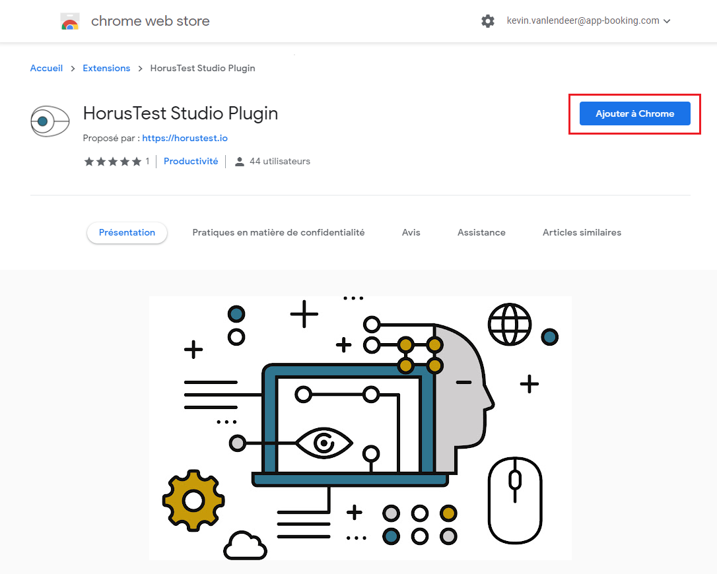Click the Chrome Web Store rainbow logo
Screen dimensions: 717x574
70,22
